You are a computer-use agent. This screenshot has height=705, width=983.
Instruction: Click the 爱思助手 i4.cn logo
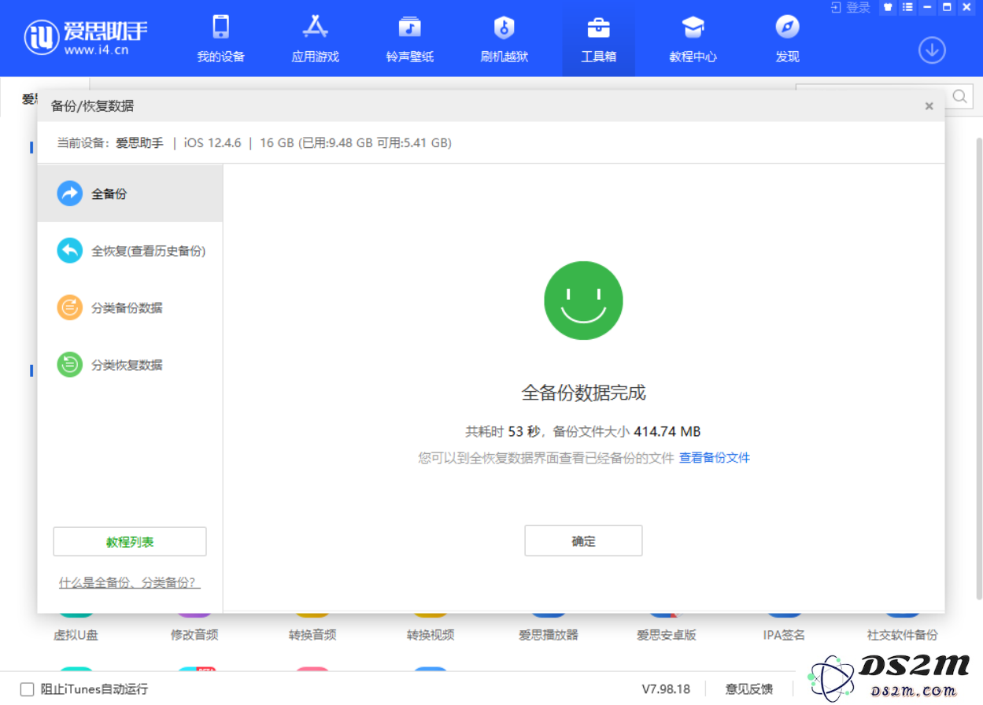(87, 38)
